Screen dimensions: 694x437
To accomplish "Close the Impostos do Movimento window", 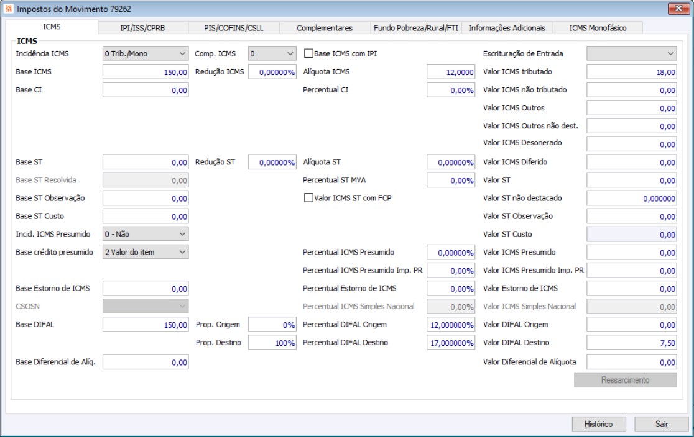I will point(678,9).
